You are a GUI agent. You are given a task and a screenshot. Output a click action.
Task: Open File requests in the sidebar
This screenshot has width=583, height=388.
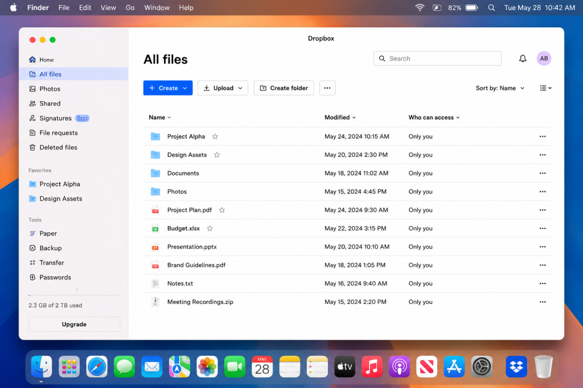click(x=73, y=133)
